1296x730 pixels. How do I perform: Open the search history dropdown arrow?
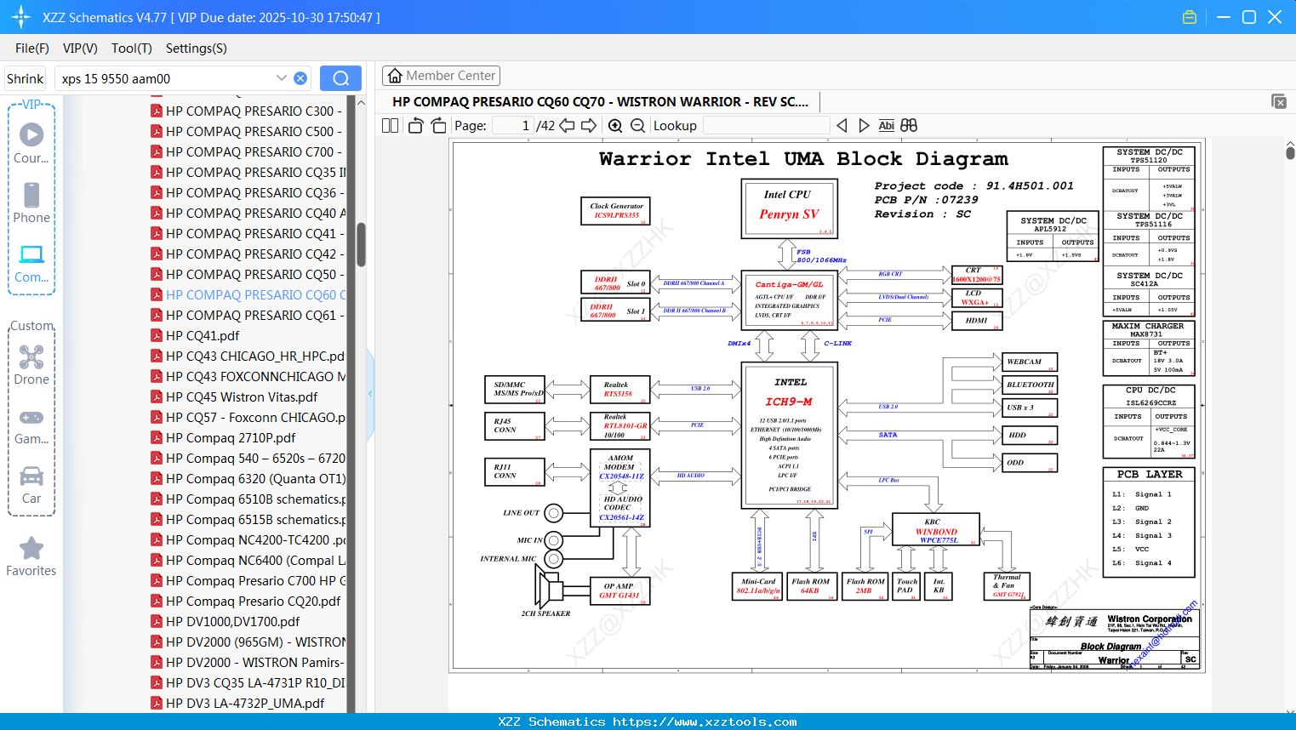[282, 78]
